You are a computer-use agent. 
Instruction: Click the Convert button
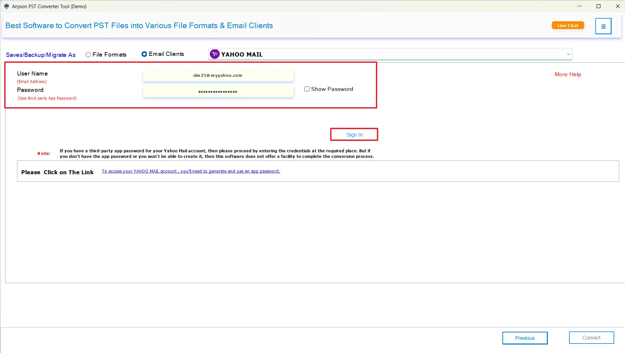[591, 338]
